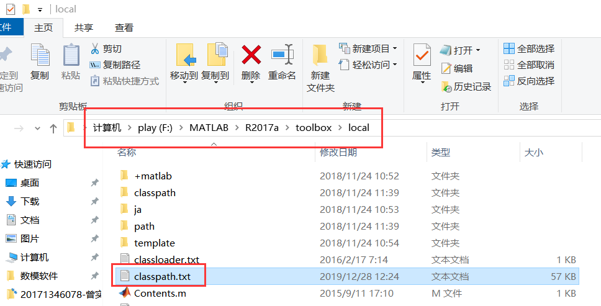Screen dimensions: 601x306
Task: Click the Copy (复制) ribbon icon
Action: pyautogui.click(x=40, y=55)
